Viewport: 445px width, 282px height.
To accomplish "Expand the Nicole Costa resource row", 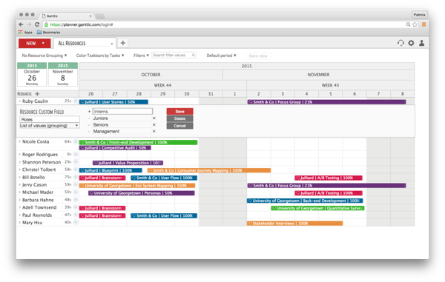I will tap(19, 141).
